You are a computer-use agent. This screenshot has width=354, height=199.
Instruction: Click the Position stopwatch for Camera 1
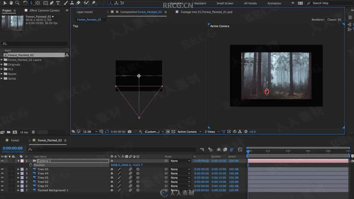(31, 165)
